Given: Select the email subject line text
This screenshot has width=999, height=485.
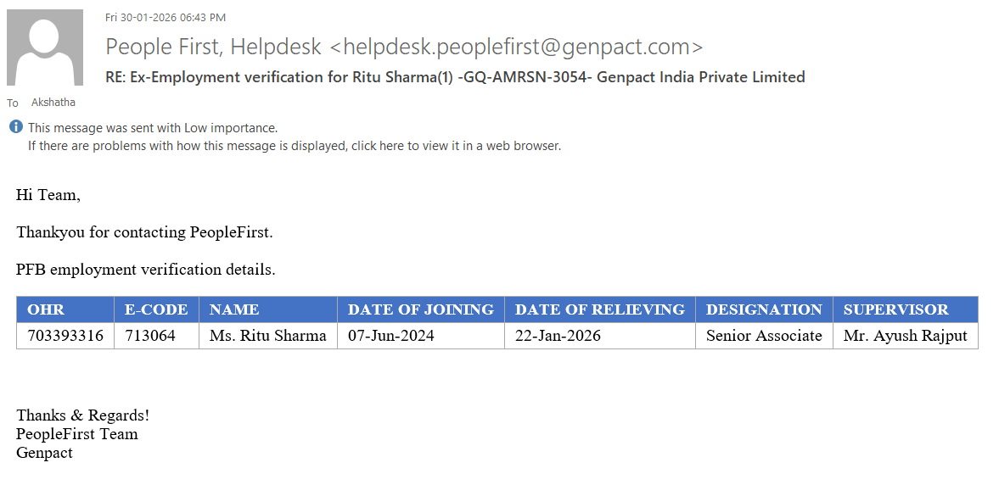Looking at the screenshot, I should click(x=455, y=77).
